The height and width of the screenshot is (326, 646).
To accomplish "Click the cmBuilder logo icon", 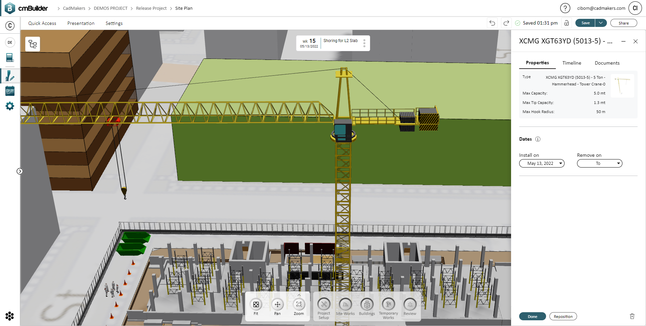I will click(10, 8).
